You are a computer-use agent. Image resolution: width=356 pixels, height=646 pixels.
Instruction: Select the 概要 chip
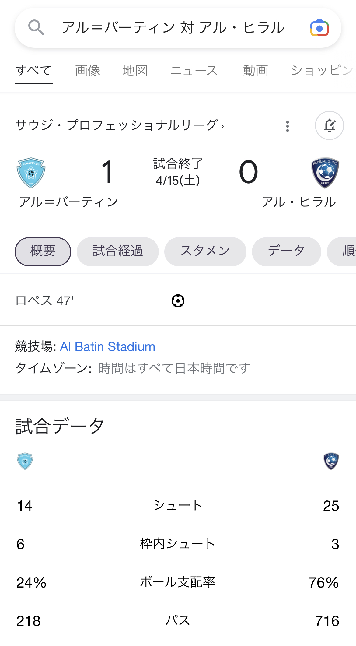(43, 251)
